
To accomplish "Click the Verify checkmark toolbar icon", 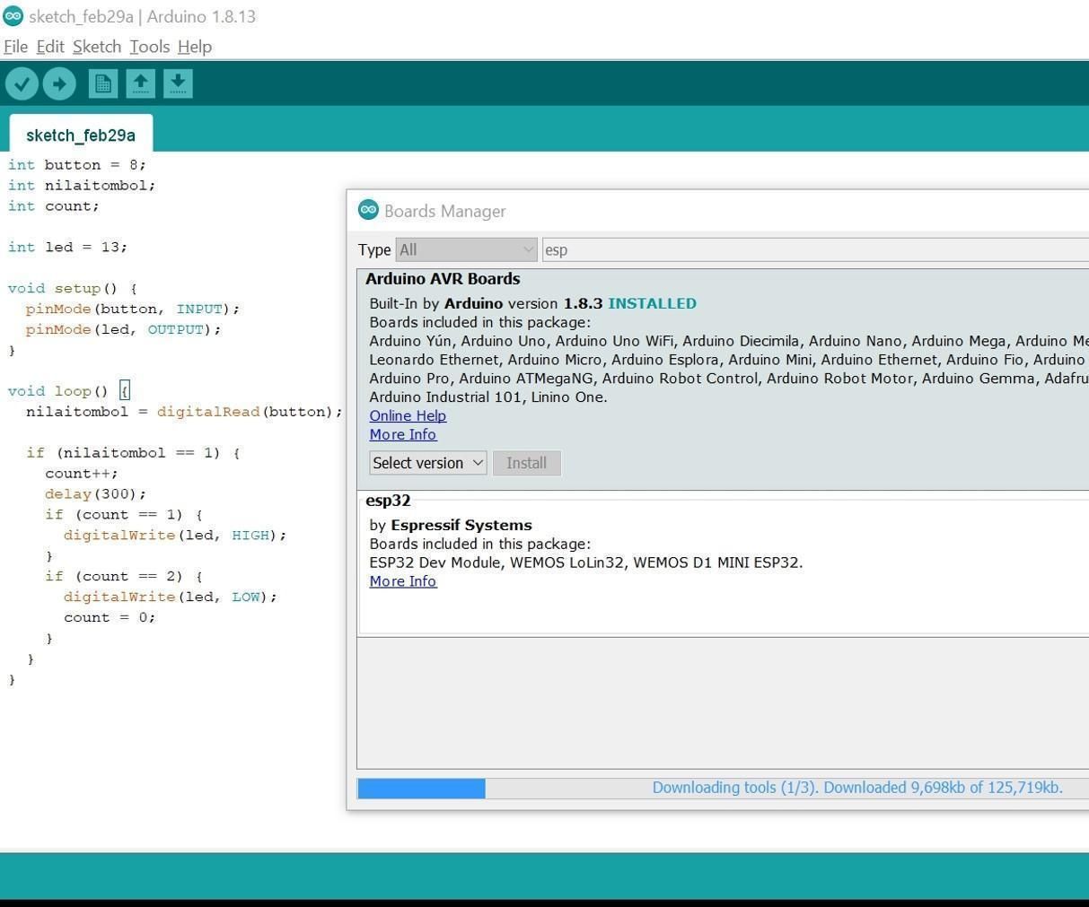I will [x=22, y=84].
